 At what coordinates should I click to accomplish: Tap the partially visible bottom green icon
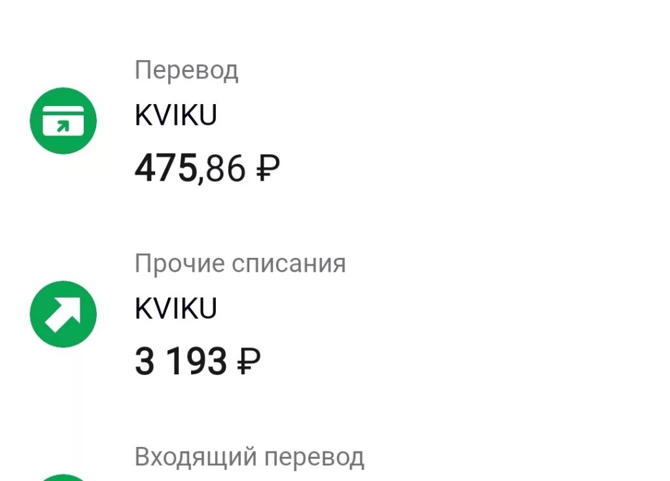pos(63,477)
